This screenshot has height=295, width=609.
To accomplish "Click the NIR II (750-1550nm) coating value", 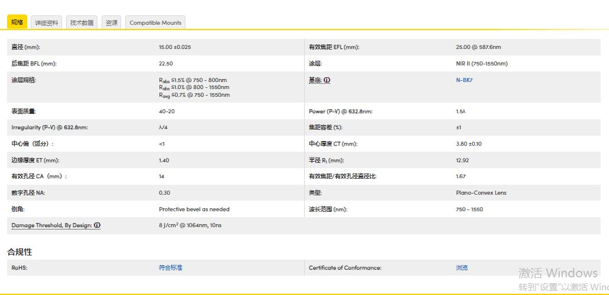I will tap(481, 64).
